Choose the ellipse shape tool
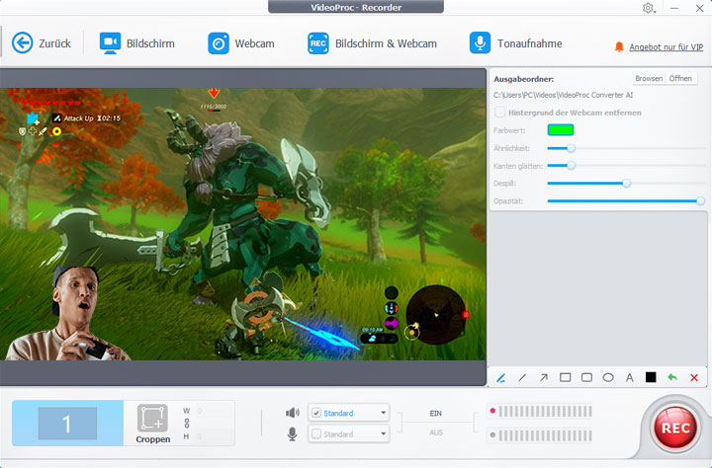 [x=608, y=377]
